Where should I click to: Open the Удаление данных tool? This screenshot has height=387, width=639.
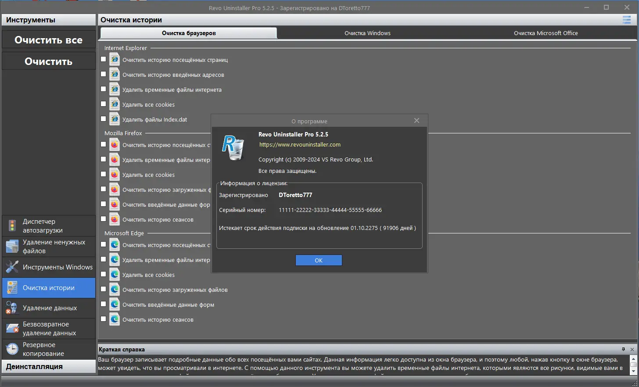pos(49,308)
